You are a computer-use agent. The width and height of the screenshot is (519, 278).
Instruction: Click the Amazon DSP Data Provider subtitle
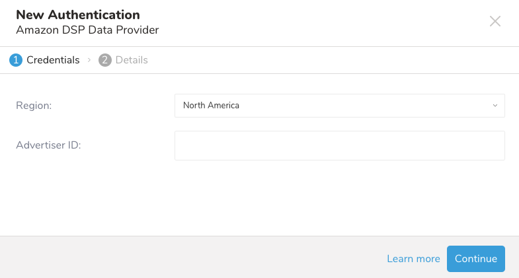tap(87, 30)
